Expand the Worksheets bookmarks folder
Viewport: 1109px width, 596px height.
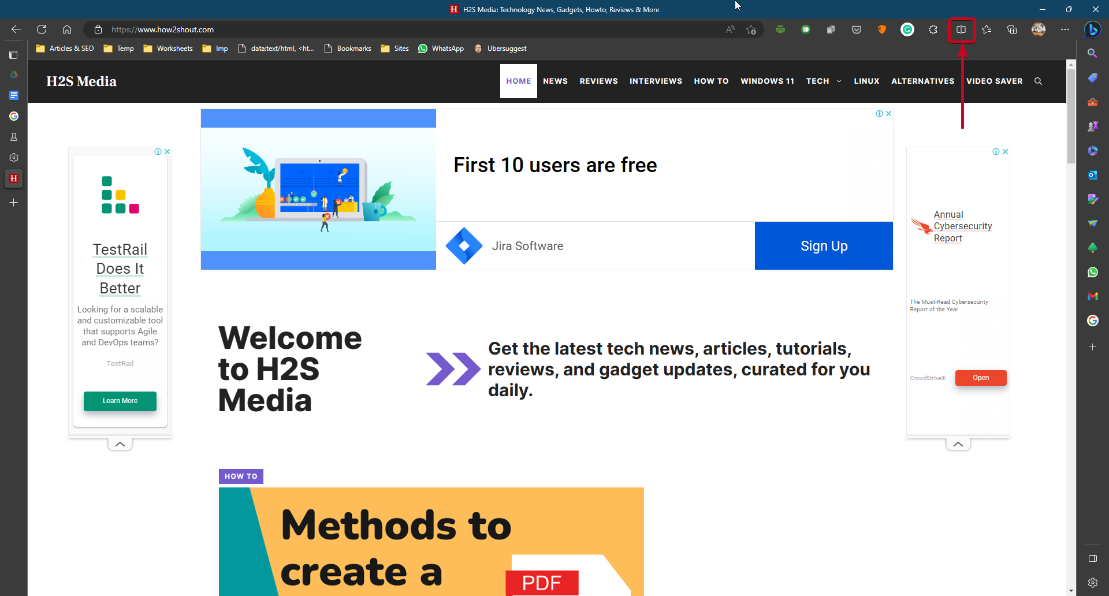(x=168, y=49)
